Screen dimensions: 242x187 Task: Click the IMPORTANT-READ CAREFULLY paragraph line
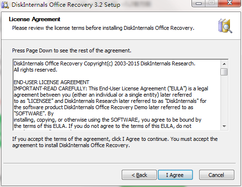[x=111, y=88]
